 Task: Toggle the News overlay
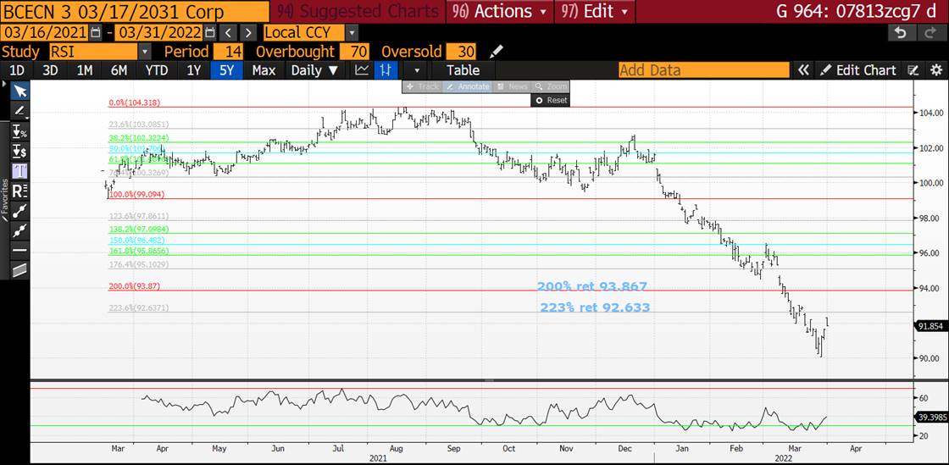pyautogui.click(x=512, y=86)
